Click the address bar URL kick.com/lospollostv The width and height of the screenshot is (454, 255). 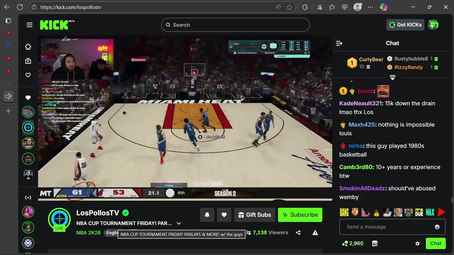point(71,7)
